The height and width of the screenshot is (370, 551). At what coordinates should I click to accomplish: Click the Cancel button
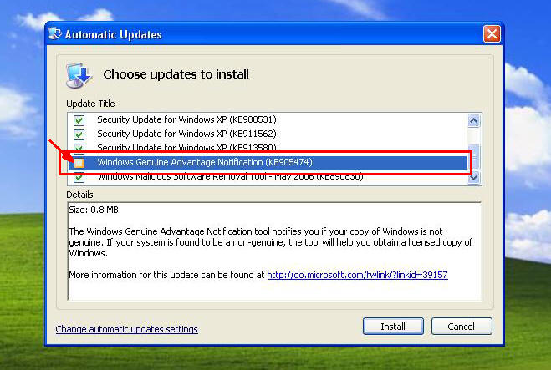click(x=462, y=327)
